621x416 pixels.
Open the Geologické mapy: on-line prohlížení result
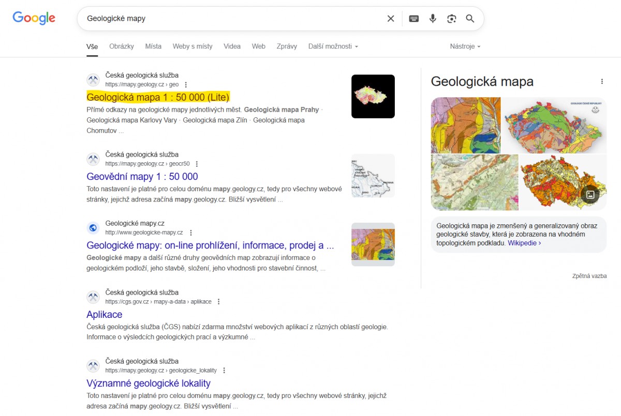coord(210,245)
